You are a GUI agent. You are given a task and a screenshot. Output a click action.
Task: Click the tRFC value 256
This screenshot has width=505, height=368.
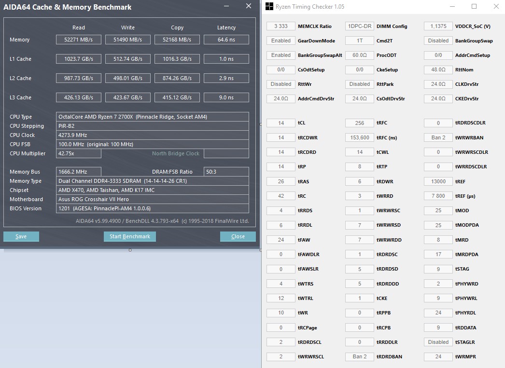[x=359, y=123]
